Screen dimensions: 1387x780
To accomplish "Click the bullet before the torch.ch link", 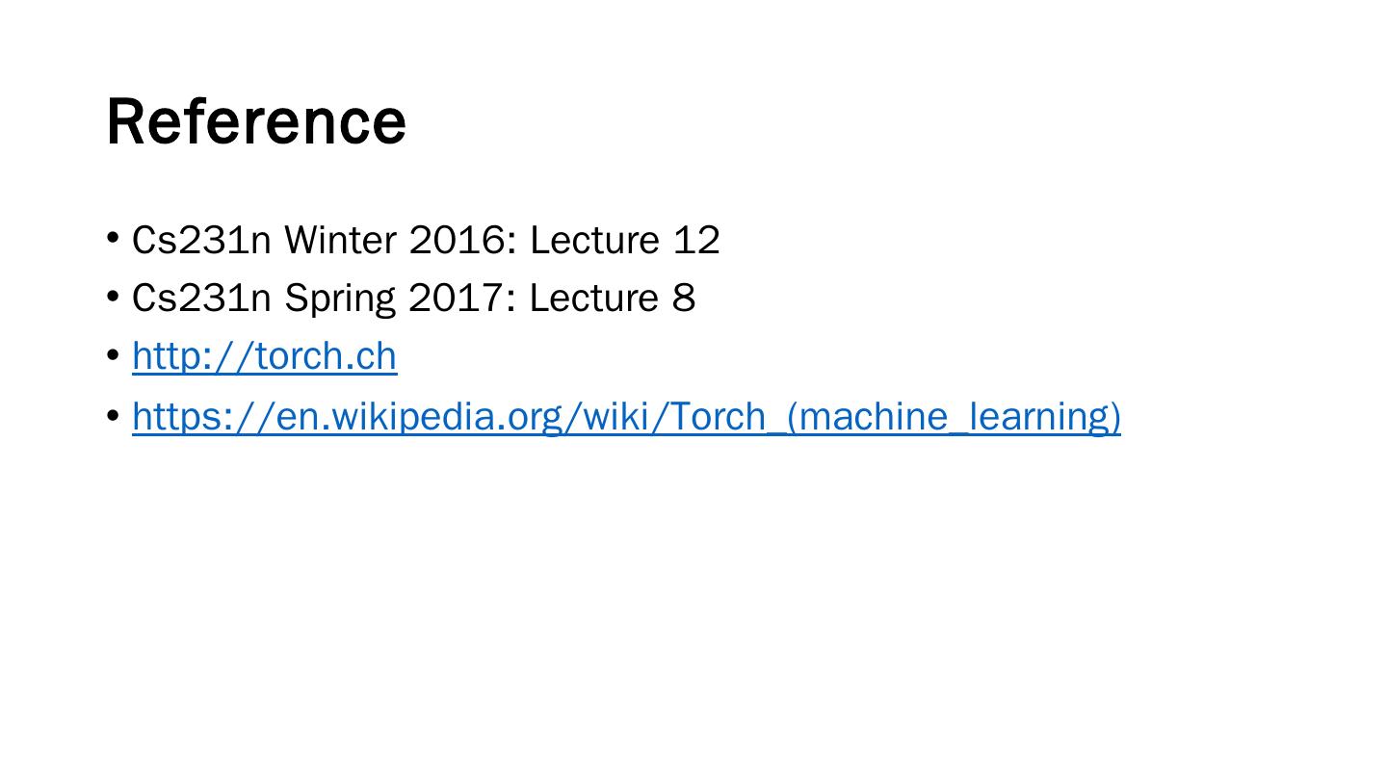I will tap(114, 355).
